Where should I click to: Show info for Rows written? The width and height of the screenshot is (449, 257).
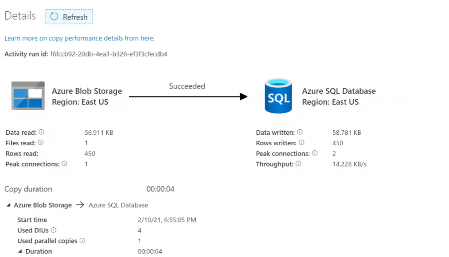[302, 142]
